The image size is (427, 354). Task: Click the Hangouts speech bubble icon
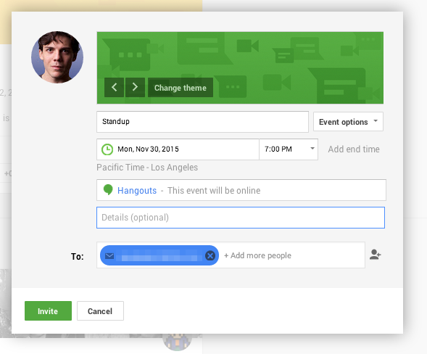[108, 189]
